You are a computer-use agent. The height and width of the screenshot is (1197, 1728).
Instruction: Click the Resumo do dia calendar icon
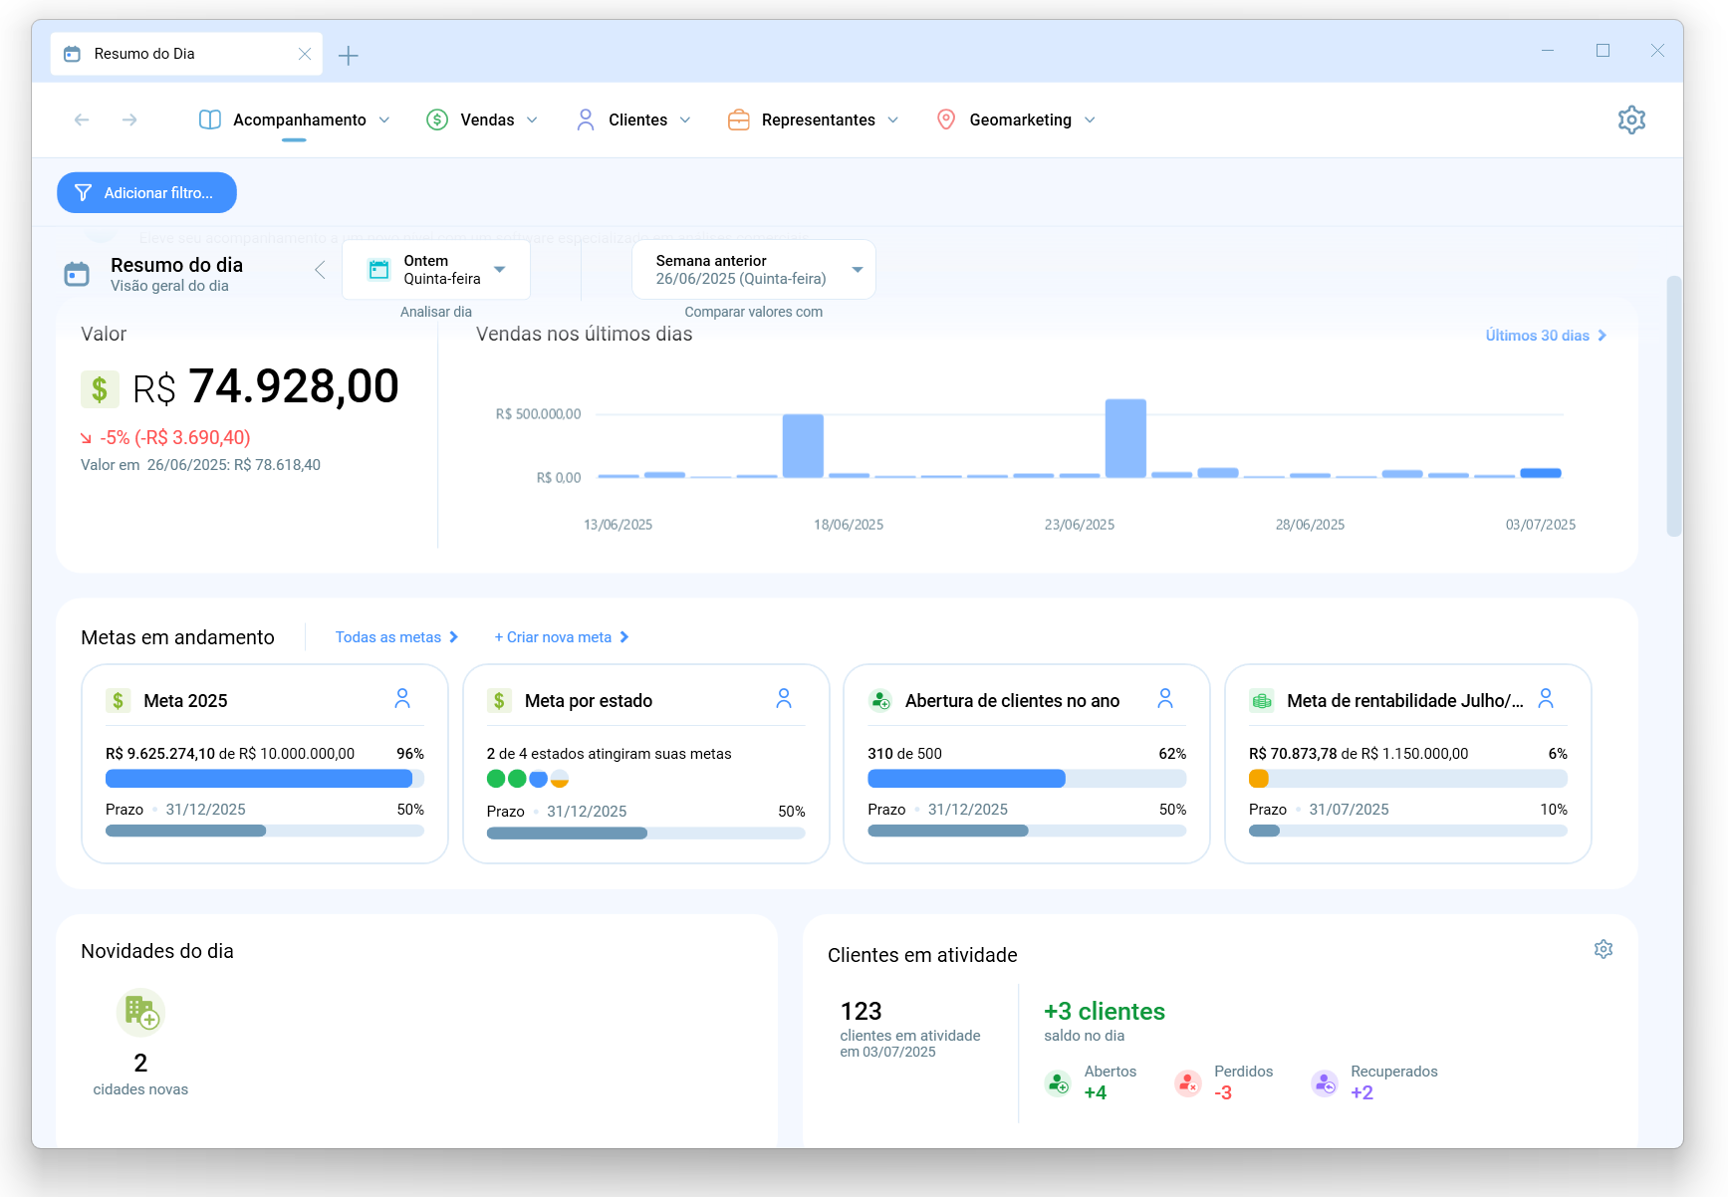pyautogui.click(x=77, y=274)
